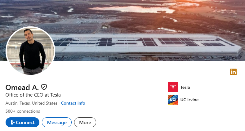Open the Contact info link
This screenshot has width=245, height=131.
click(x=73, y=103)
